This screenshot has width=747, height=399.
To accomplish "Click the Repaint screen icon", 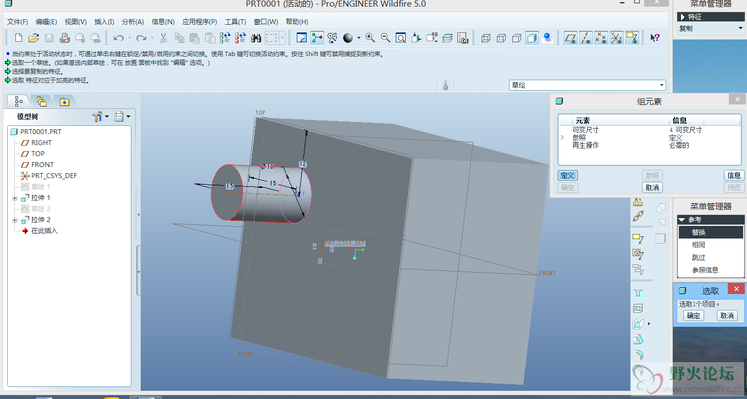I will [302, 38].
